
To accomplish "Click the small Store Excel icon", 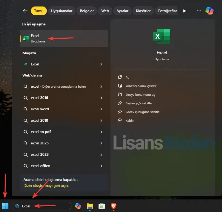I will pos(26,64).
